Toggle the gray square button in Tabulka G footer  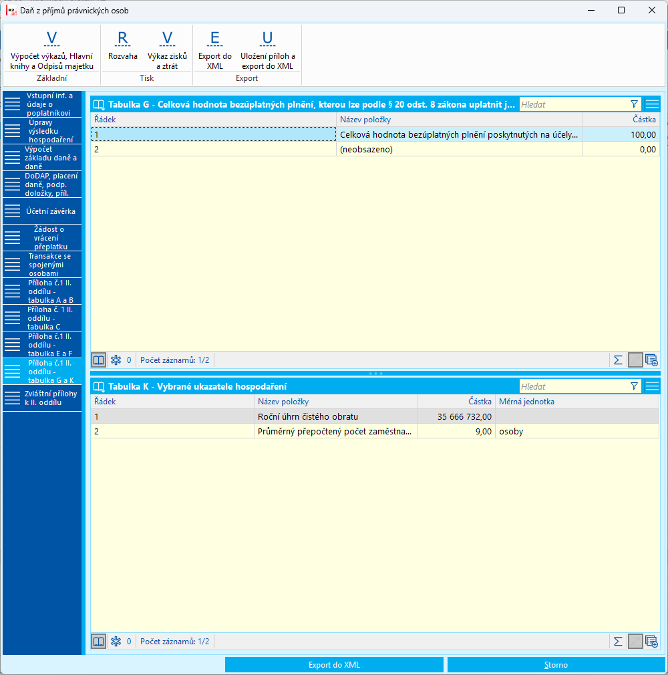[x=635, y=360]
